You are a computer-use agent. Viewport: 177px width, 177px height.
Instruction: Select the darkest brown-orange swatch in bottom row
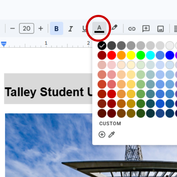[x=121, y=113]
